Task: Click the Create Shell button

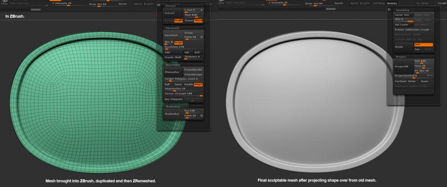Action: (x=173, y=57)
